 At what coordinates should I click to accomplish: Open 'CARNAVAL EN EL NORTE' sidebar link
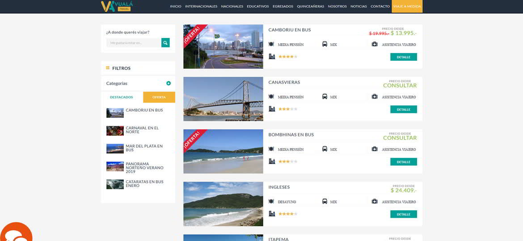142,130
